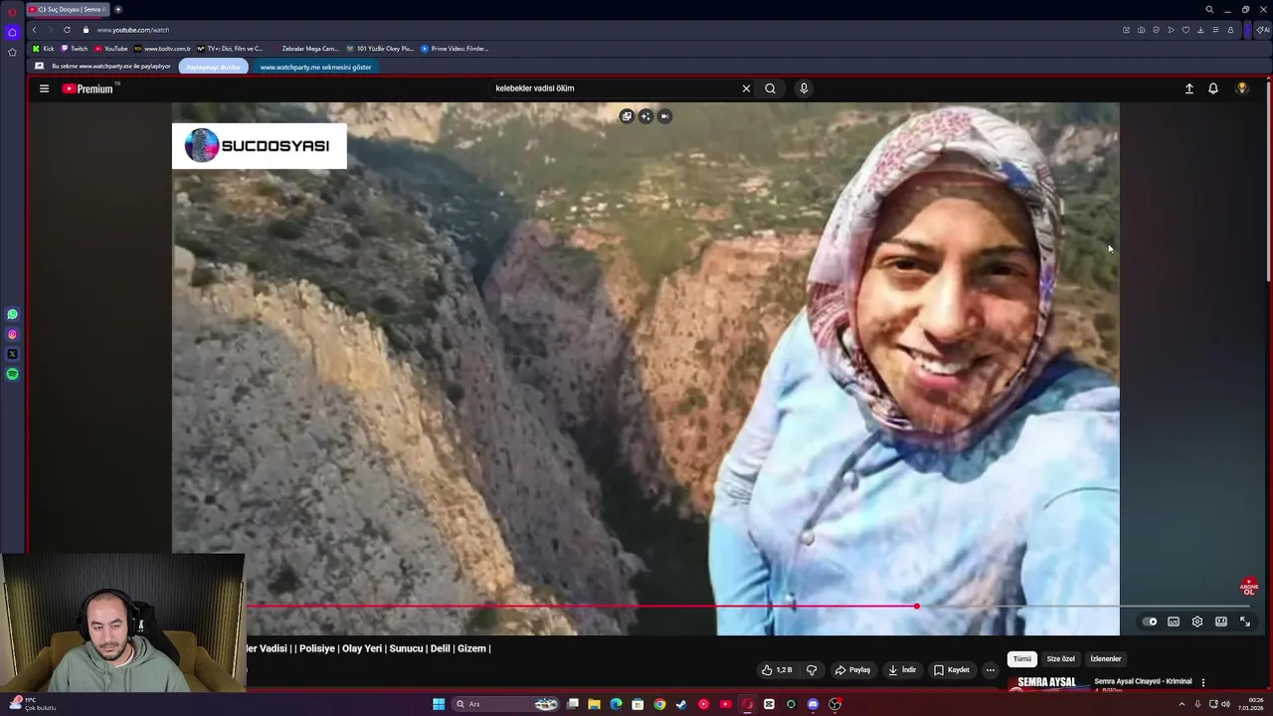Open the YouTube create/upload icon
Image resolution: width=1273 pixels, height=716 pixels.
[1188, 89]
